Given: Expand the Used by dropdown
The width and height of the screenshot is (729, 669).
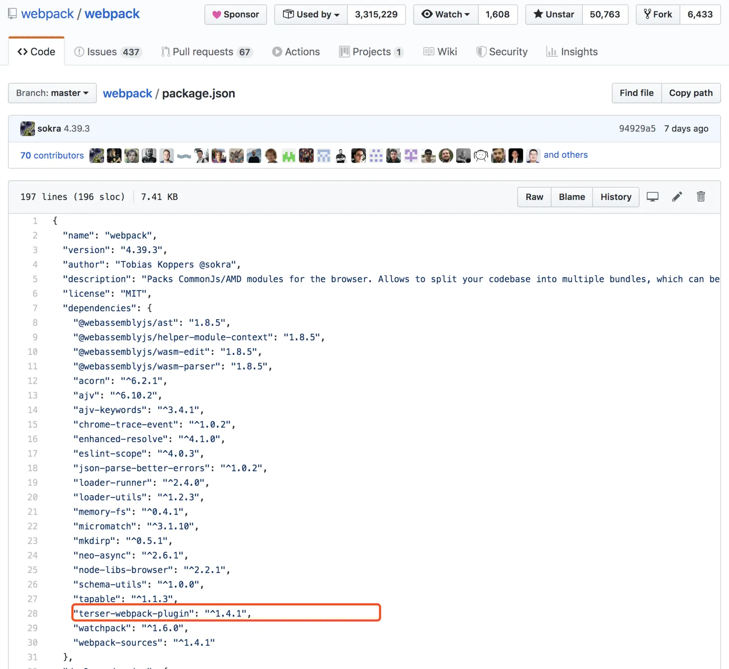Looking at the screenshot, I should click(x=311, y=14).
